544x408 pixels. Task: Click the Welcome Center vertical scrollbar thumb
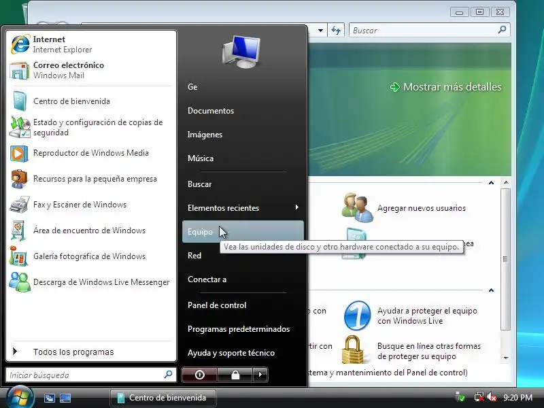(506, 259)
